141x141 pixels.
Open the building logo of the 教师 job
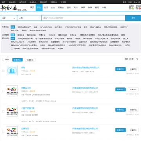(x=12, y=70)
